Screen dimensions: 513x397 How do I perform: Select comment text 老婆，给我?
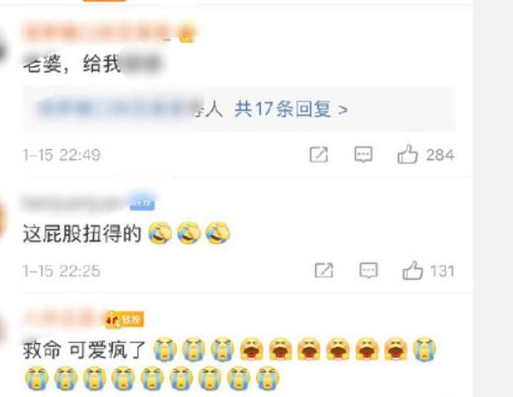pos(72,63)
